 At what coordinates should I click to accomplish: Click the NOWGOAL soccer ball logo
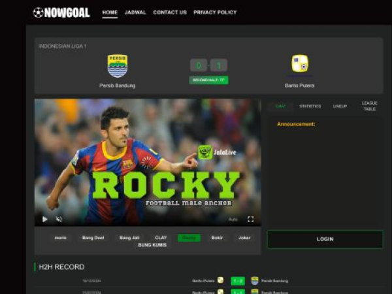point(38,12)
